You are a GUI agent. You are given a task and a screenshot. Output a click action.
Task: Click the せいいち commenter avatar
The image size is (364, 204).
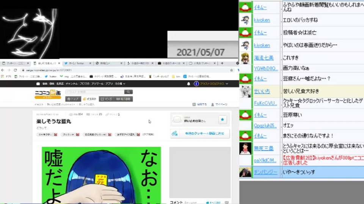245,91
